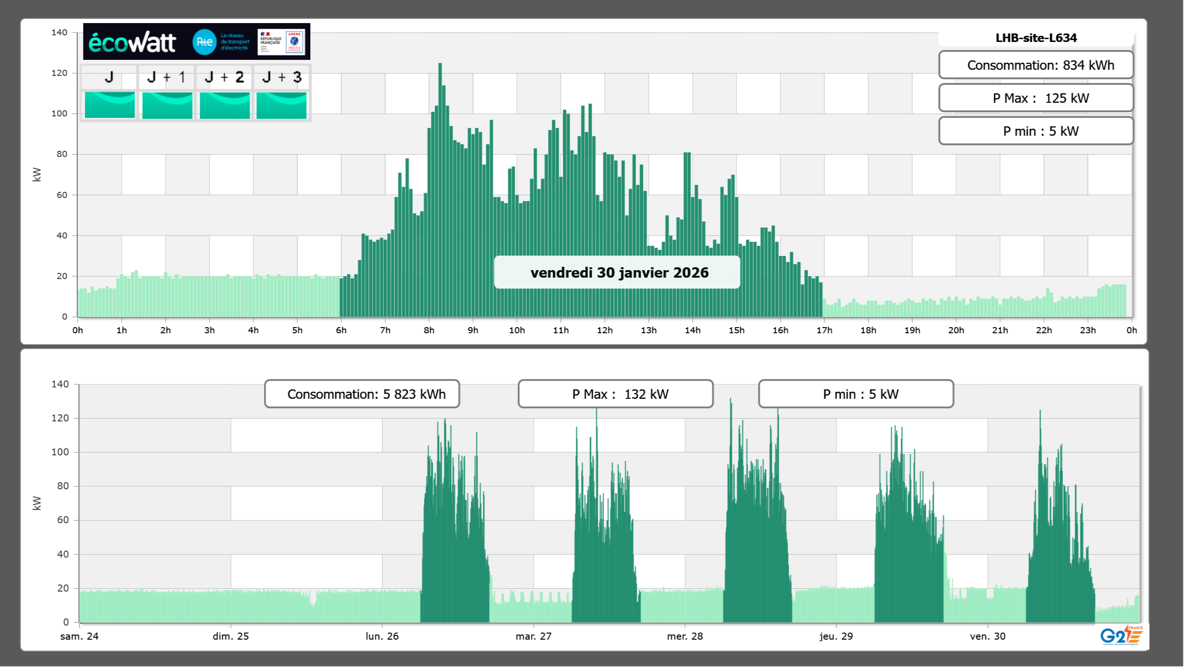The image size is (1184, 667).
Task: Click the green signal tile under J + 1
Action: (167, 105)
